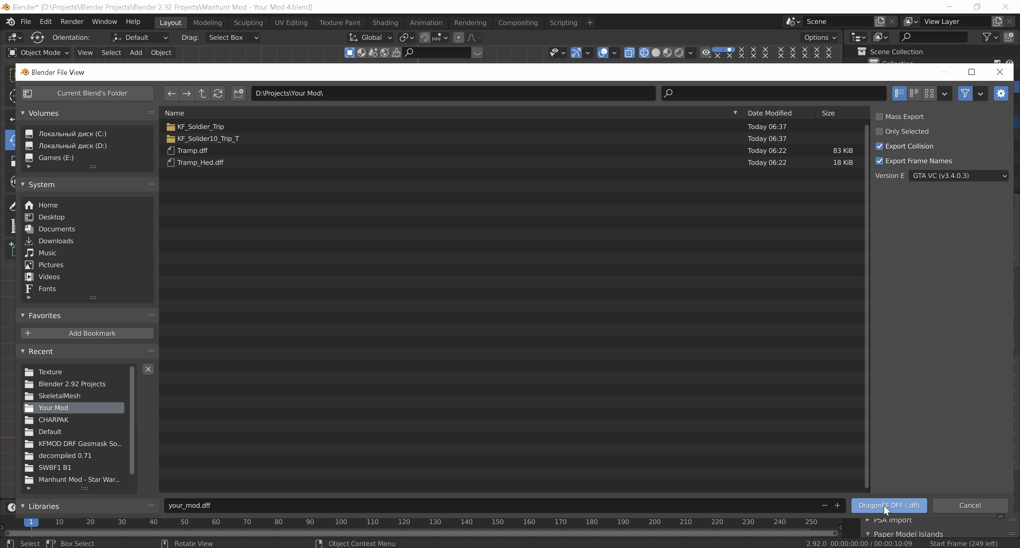This screenshot has width=1020, height=548.
Task: Click the refresh file list icon
Action: point(218,94)
